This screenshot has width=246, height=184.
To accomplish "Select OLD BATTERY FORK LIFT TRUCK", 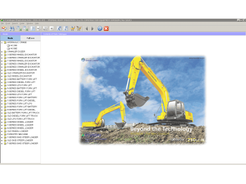I will pos(23,113).
